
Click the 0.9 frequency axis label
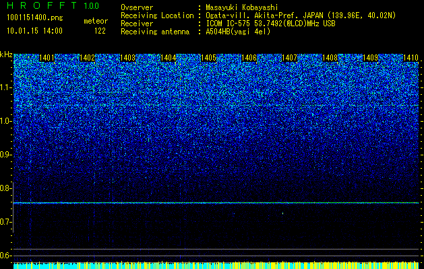(x=5, y=155)
